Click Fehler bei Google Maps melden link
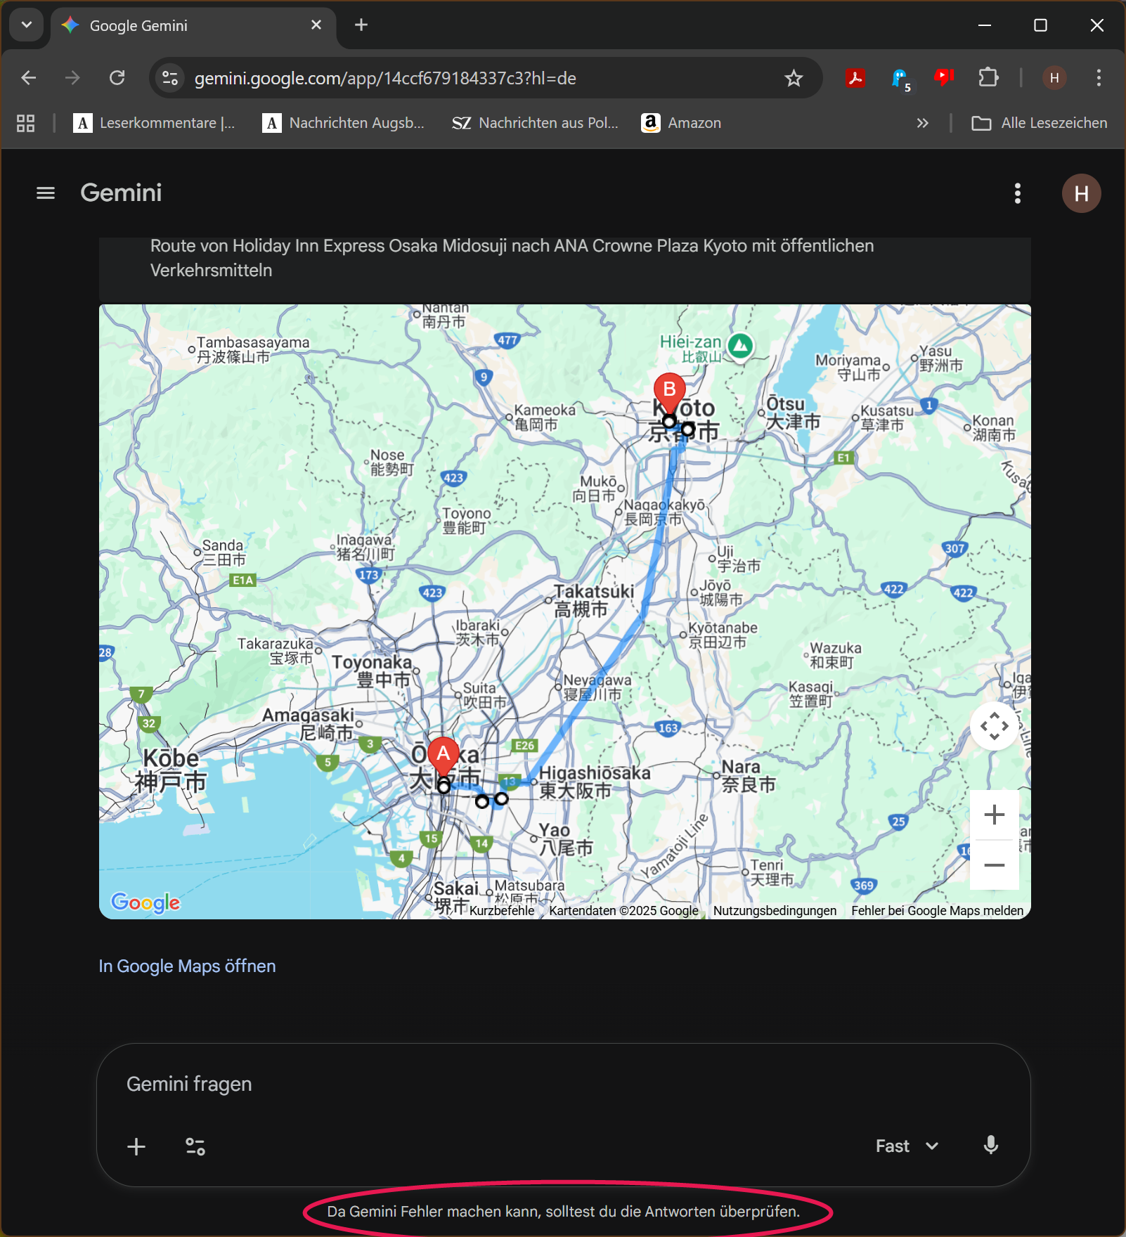 click(x=937, y=911)
